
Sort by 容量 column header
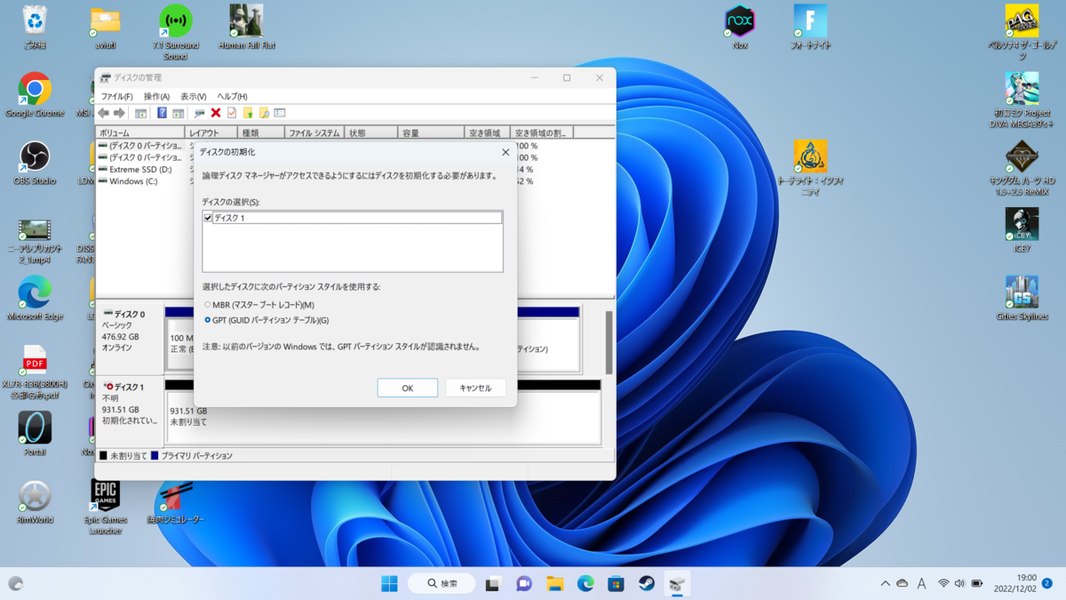[431, 132]
